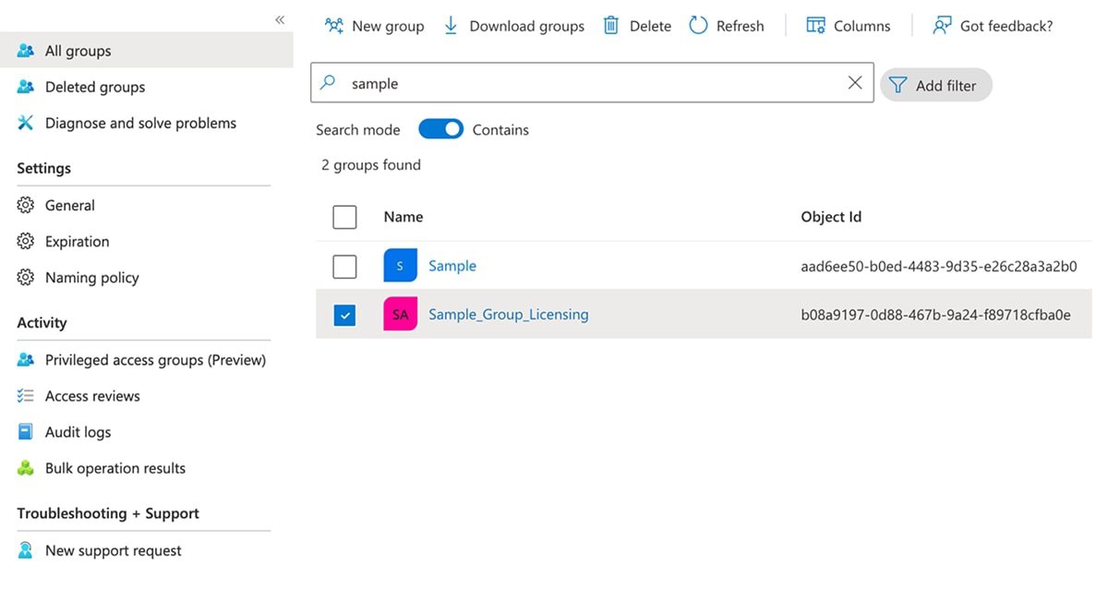Viewport: 1108px width, 589px height.
Task: Open the Columns settings icon
Action: click(x=816, y=25)
